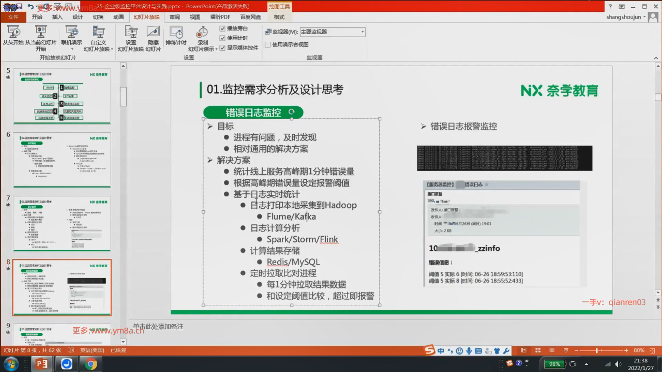Click the shangshoujun account name
This screenshot has width=662, height=372.
pos(623,17)
